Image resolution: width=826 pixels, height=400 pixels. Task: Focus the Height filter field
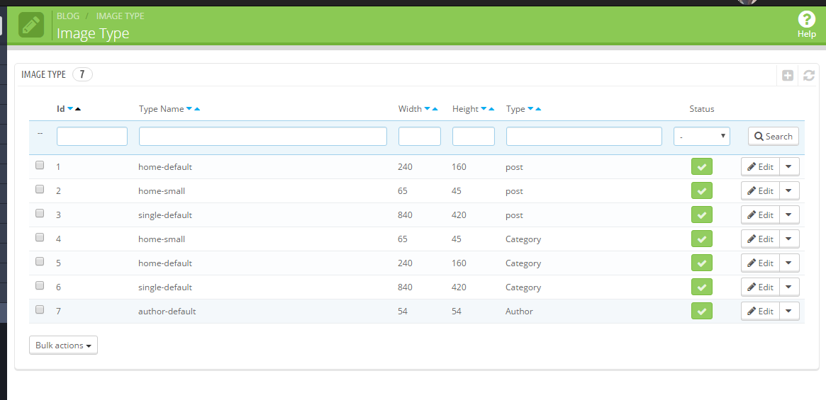point(474,137)
